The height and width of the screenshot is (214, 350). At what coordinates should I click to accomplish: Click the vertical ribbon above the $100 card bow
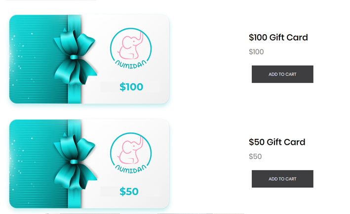[x=74, y=22]
